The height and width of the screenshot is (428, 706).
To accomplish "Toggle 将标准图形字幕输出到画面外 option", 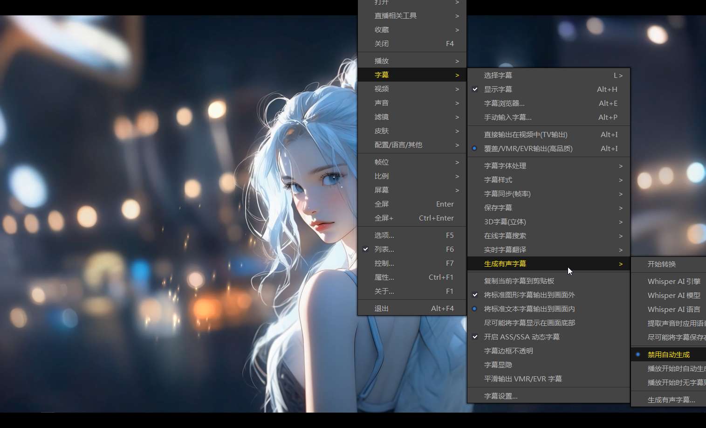I will tap(548, 295).
